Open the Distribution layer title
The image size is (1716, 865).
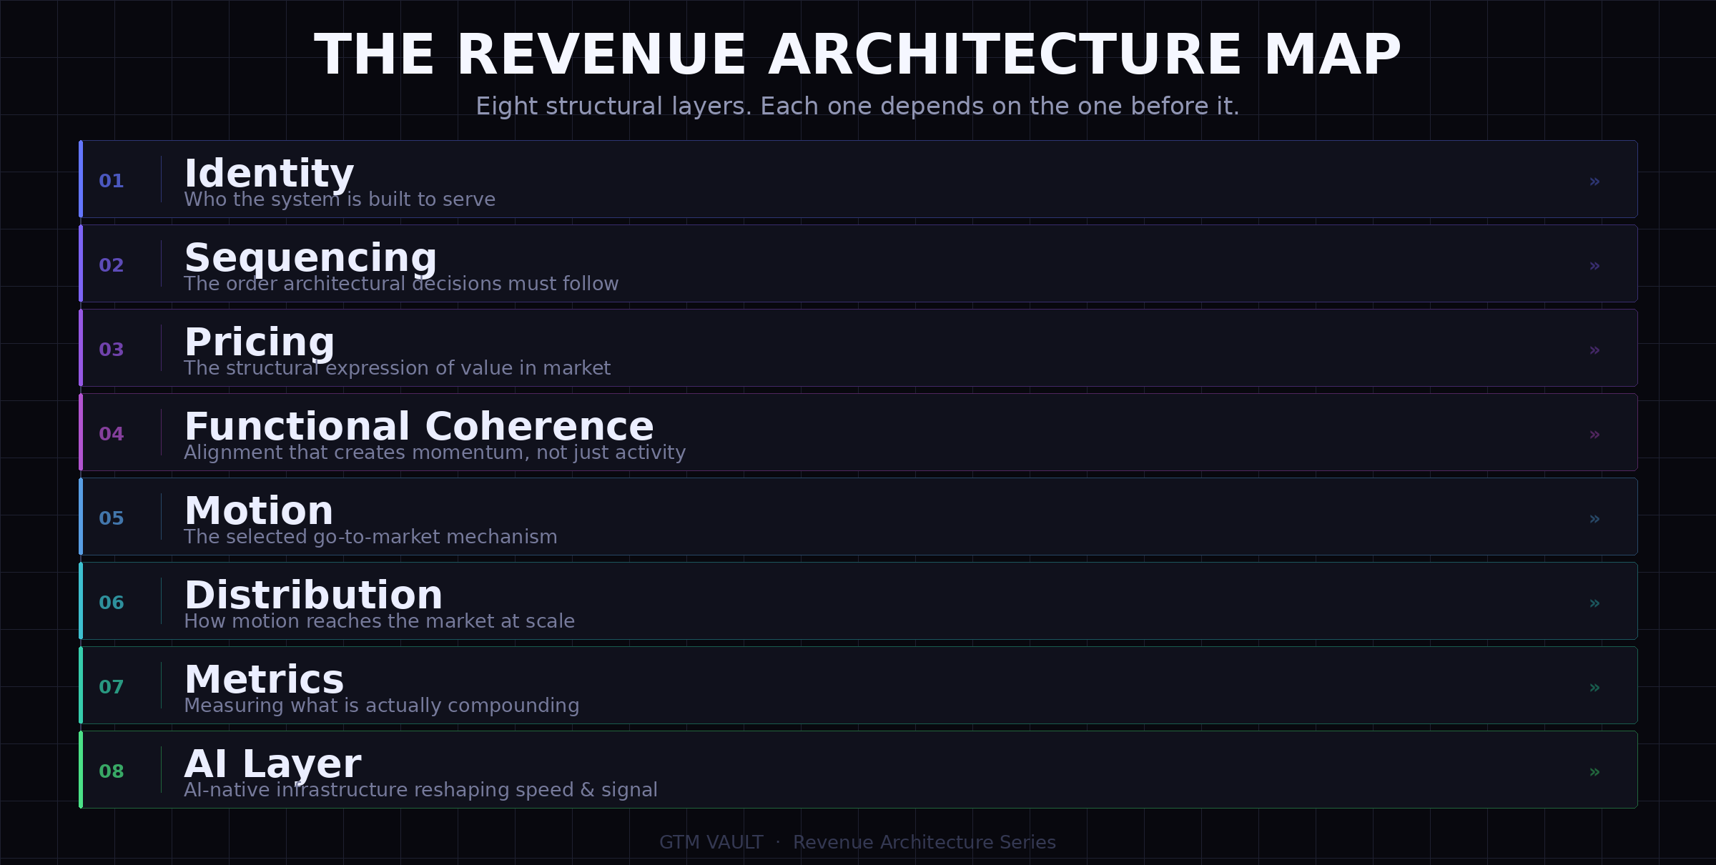click(x=313, y=595)
